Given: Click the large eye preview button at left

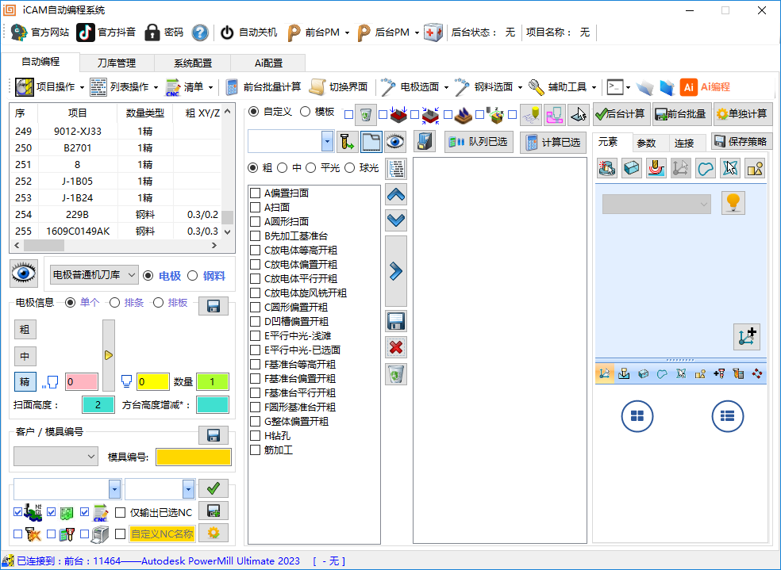Looking at the screenshot, I should [24, 274].
